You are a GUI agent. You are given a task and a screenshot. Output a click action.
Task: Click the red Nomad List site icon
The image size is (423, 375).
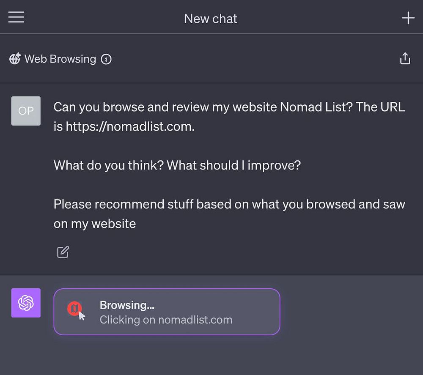tap(74, 309)
